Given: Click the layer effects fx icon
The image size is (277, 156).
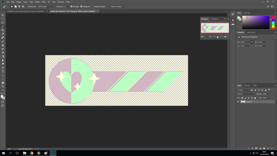Looking at the screenshot, I should click(x=252, y=148).
